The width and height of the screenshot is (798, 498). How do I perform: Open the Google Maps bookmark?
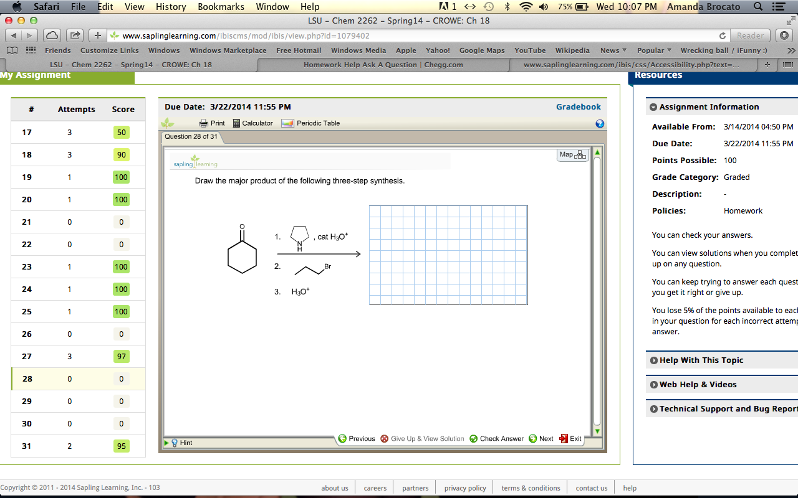[482, 50]
